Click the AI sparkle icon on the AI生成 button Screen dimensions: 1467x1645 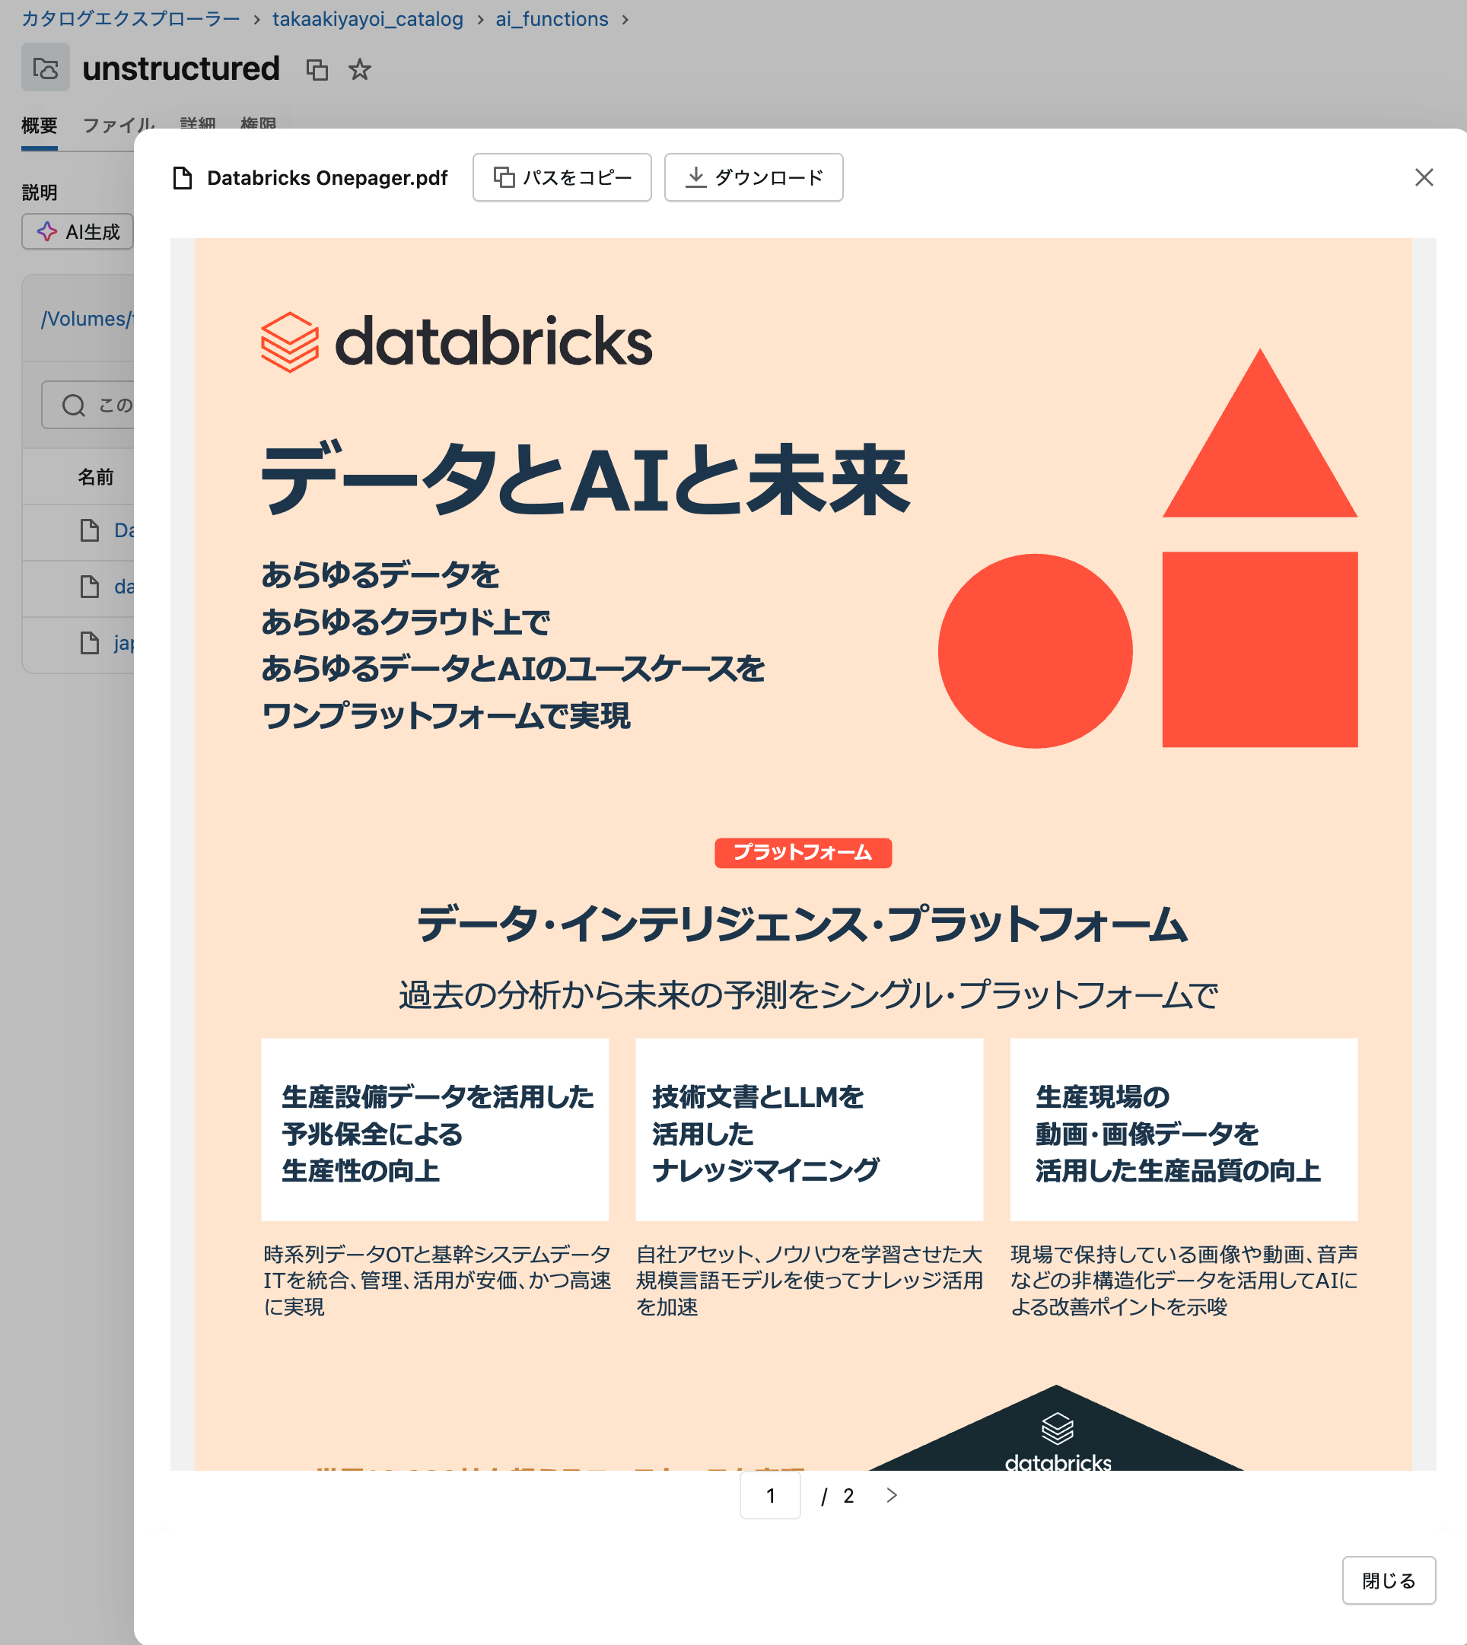point(48,232)
